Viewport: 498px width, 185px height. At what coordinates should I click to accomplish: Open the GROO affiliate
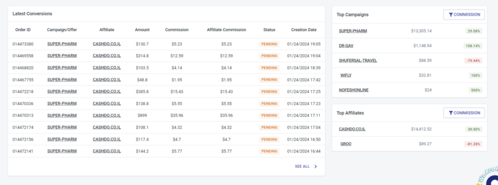[346, 144]
